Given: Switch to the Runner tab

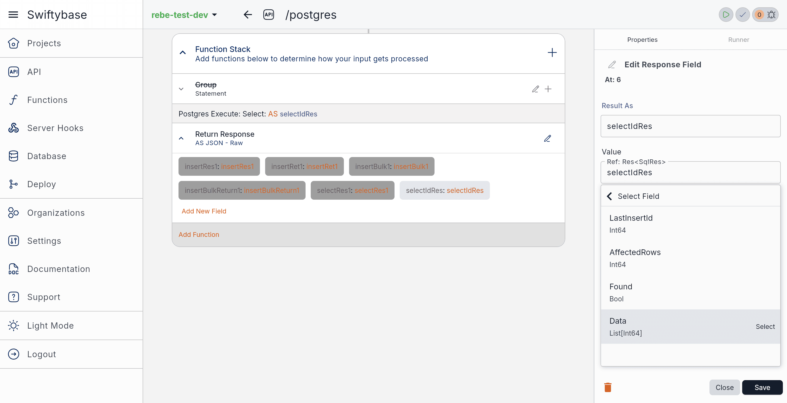Looking at the screenshot, I should pyautogui.click(x=738, y=40).
